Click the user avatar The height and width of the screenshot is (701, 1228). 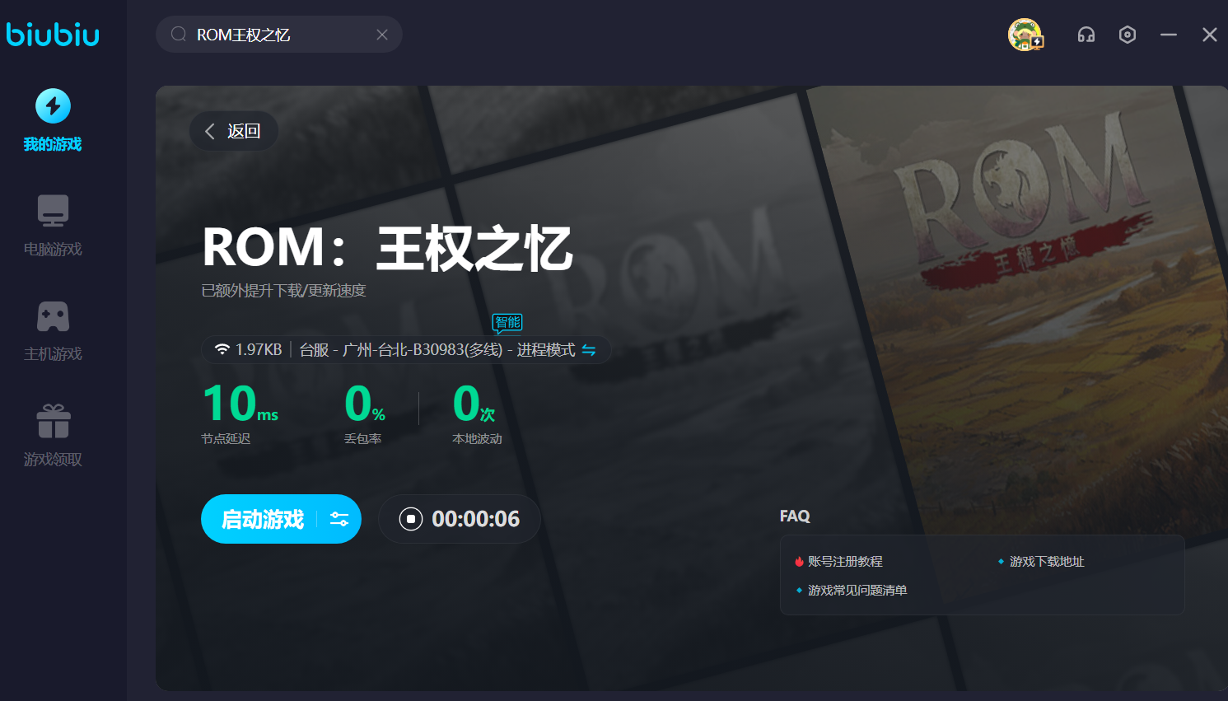tap(1025, 35)
